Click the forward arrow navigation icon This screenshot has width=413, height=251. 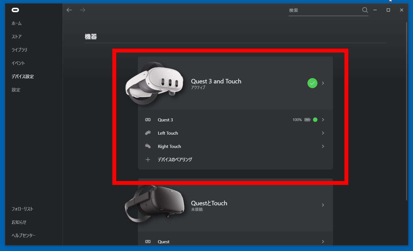tap(83, 10)
